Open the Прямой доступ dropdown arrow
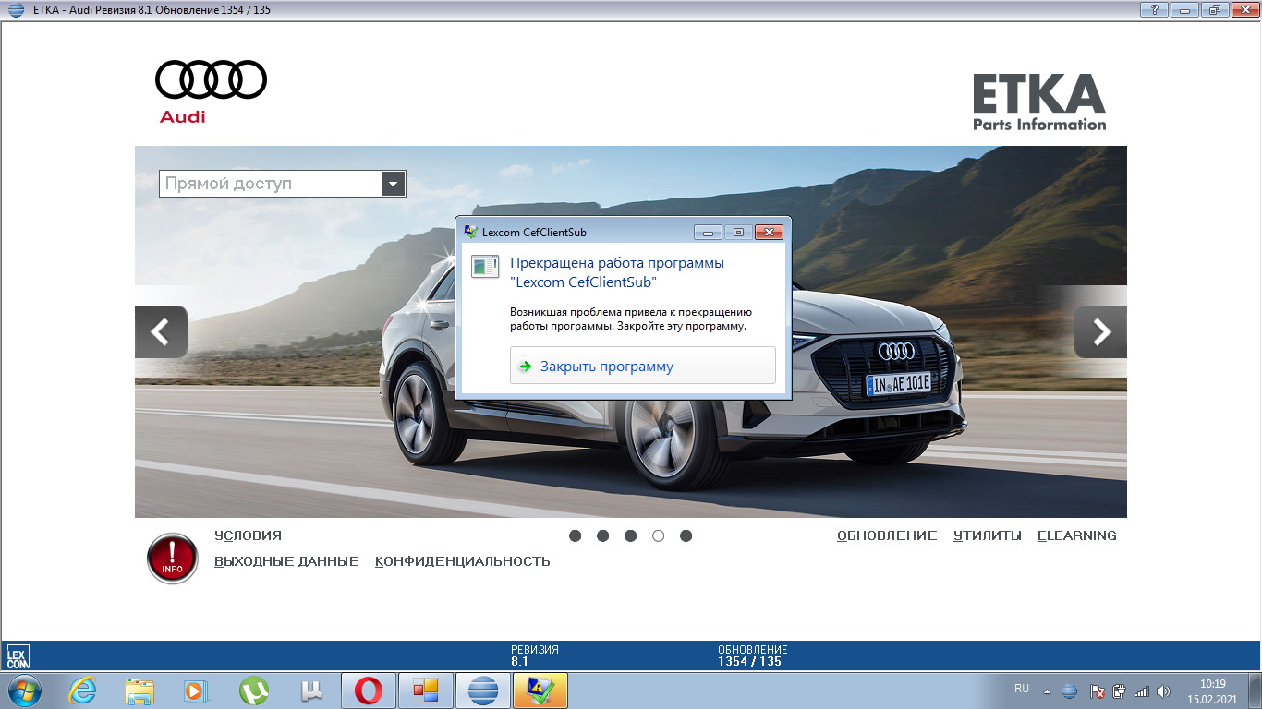 pos(394,184)
